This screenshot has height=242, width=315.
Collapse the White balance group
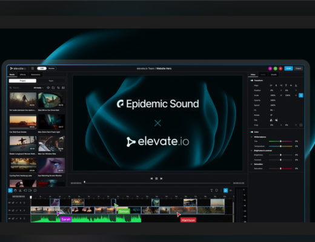click(x=251, y=137)
